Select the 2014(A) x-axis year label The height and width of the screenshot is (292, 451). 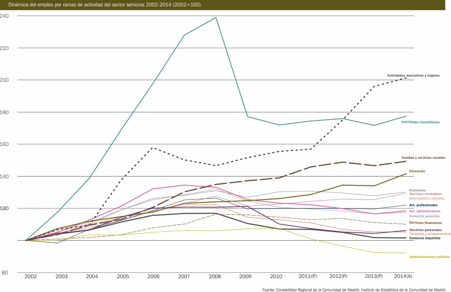403,276
